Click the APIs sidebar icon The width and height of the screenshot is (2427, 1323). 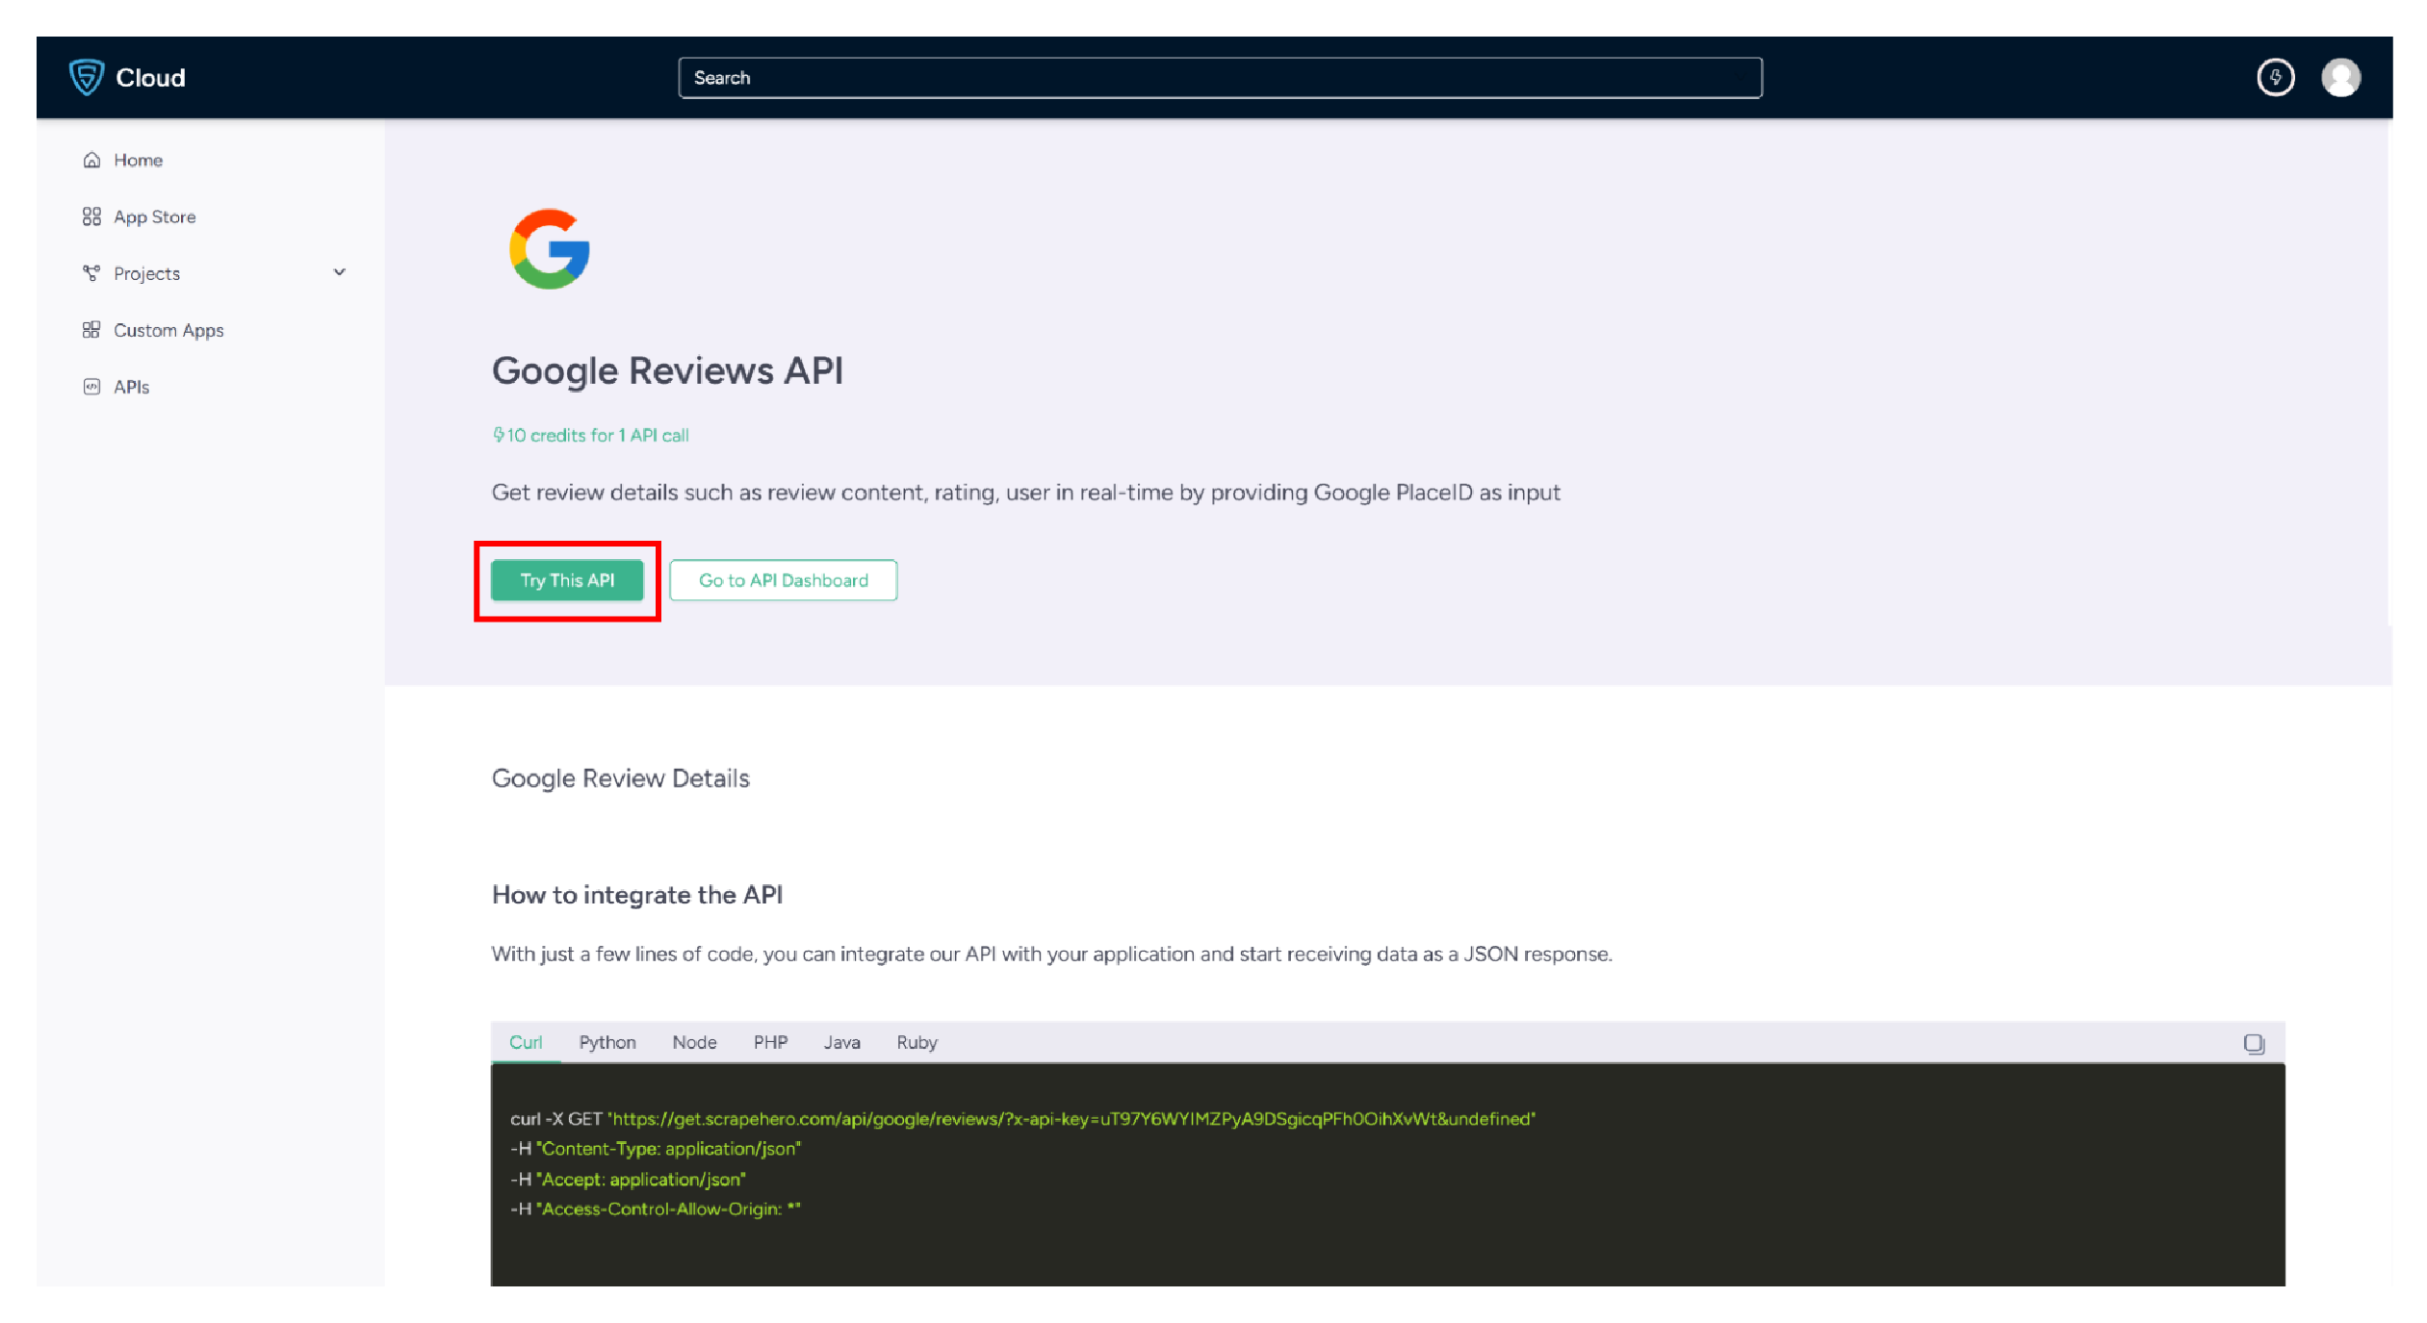point(91,385)
